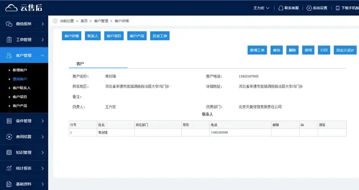
Task: Click phone 13452167845 in contacts table
Action: [219, 133]
